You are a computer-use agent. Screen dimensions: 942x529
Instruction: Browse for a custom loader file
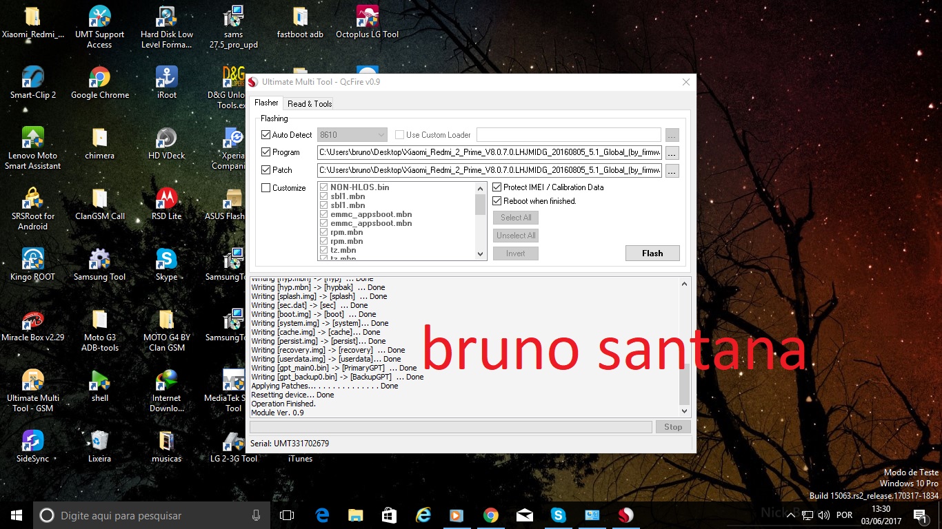point(672,135)
